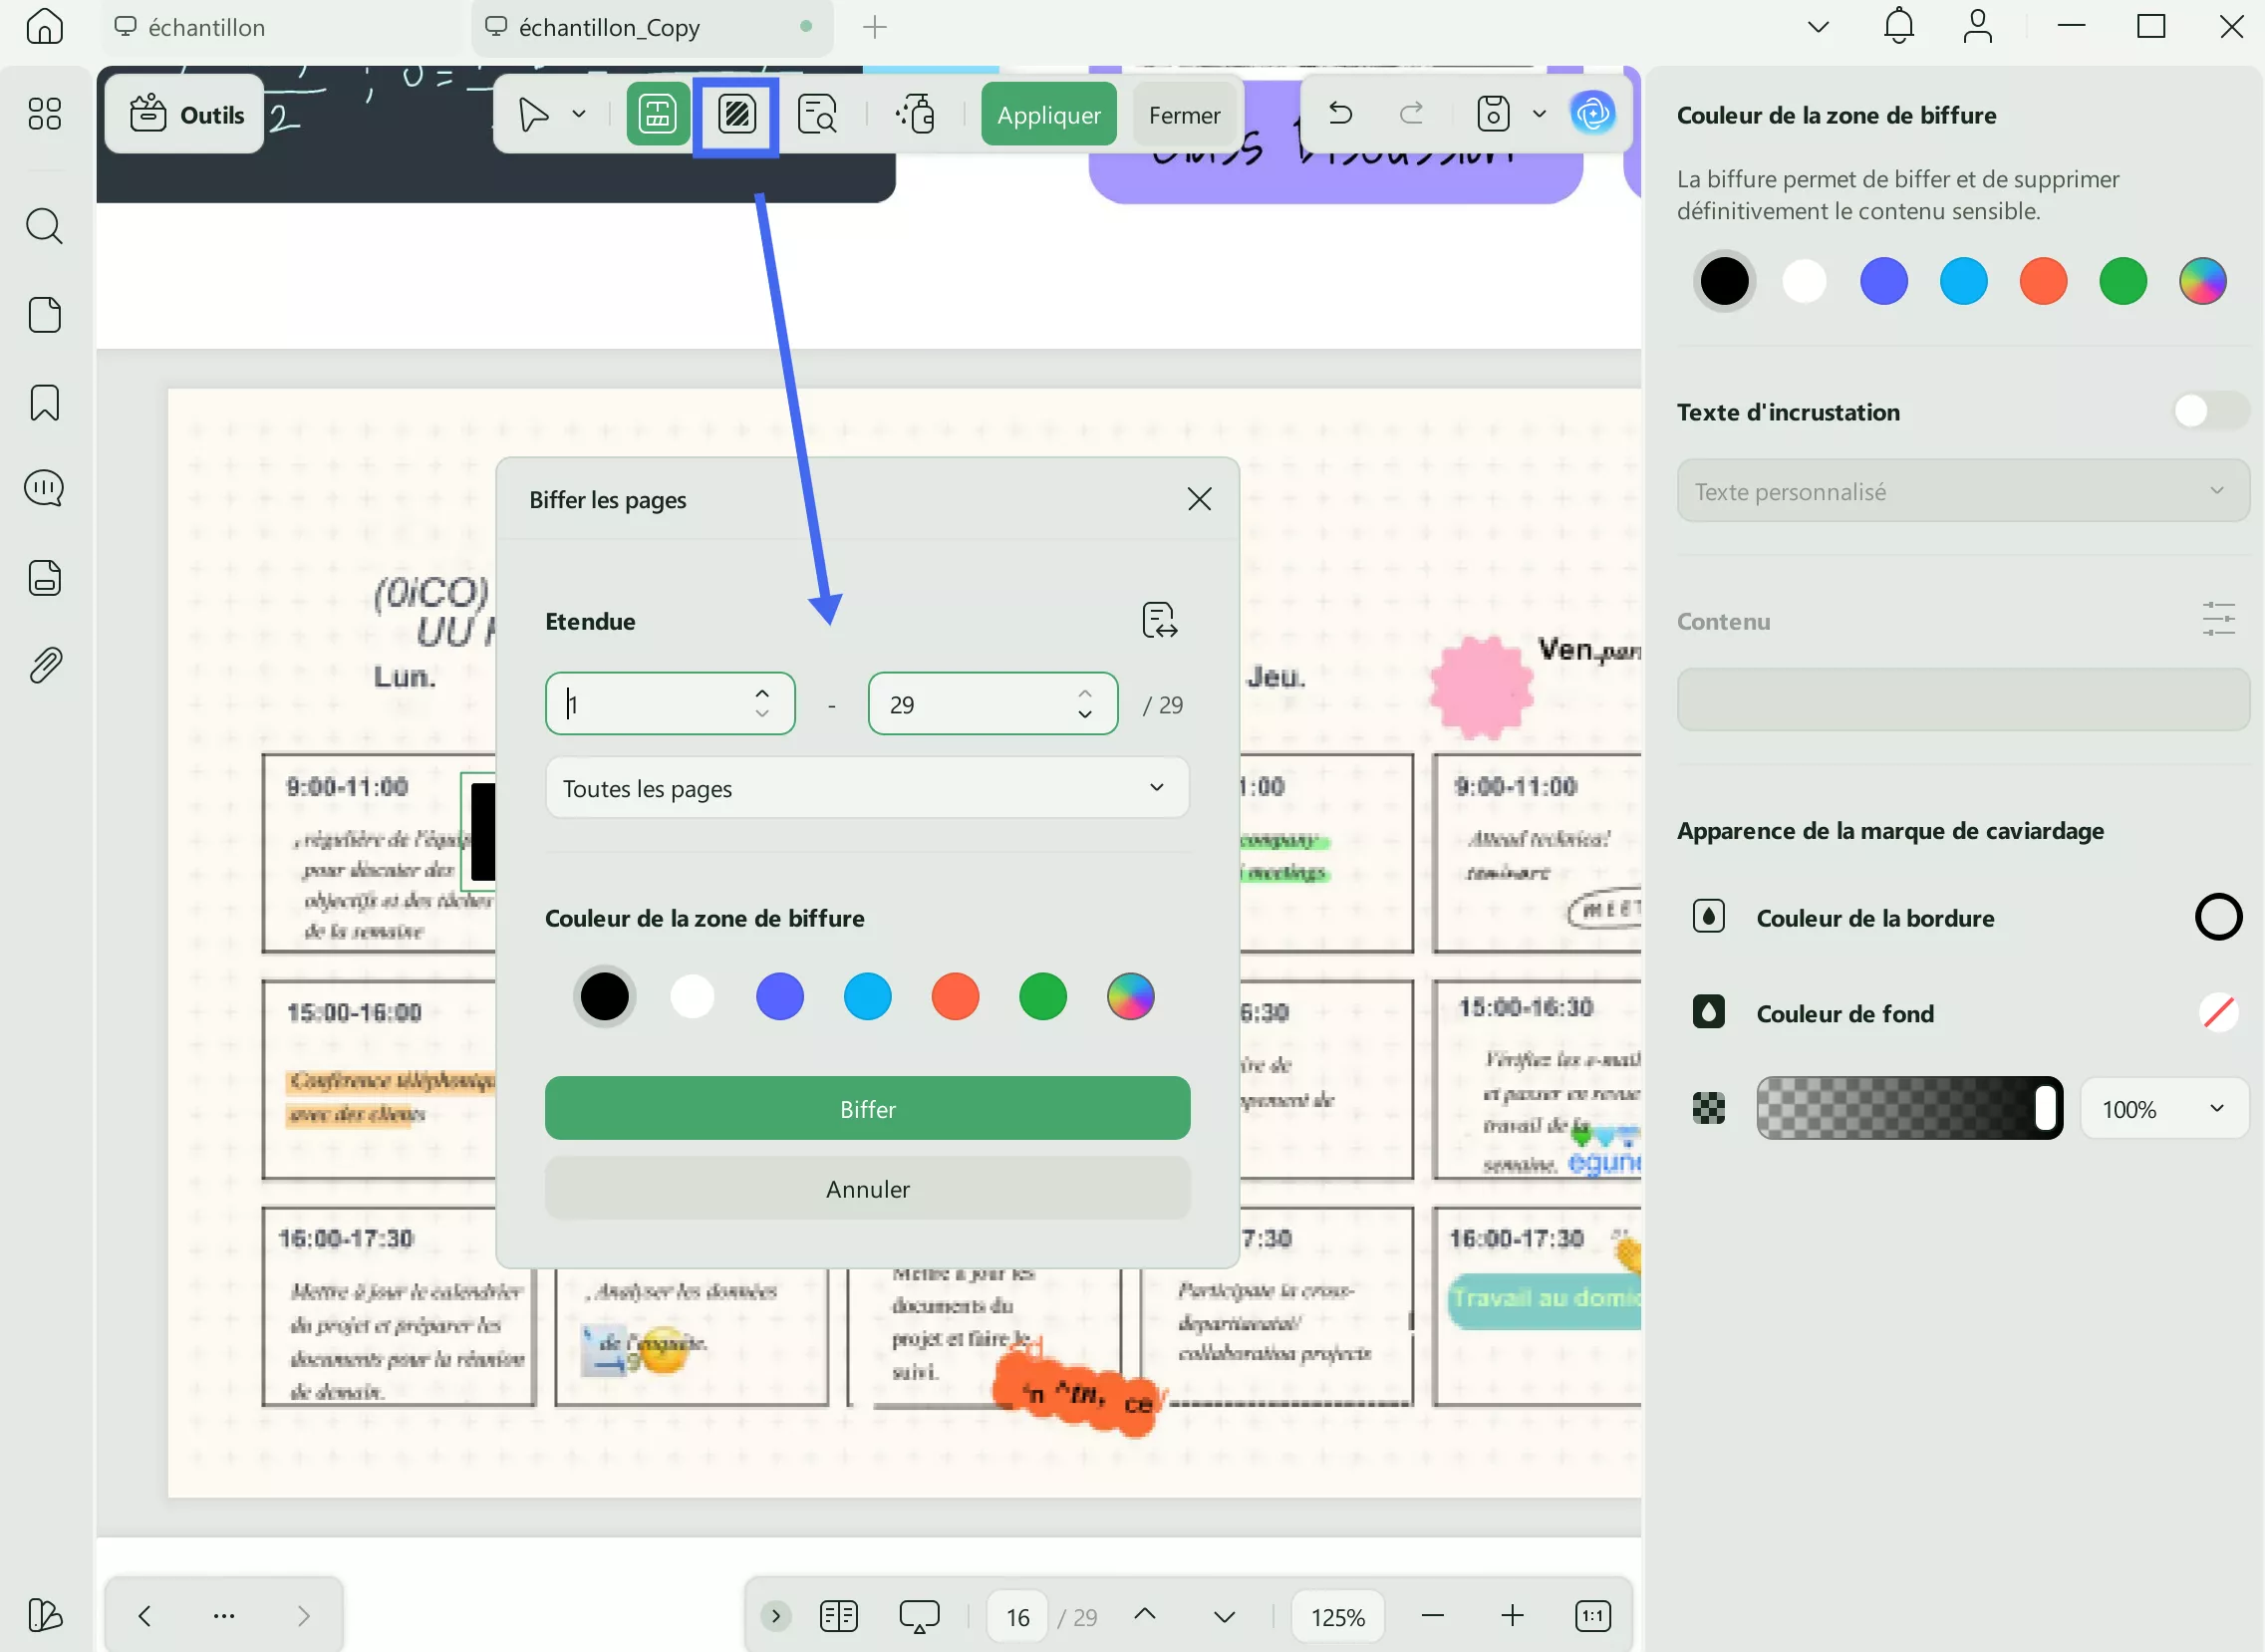2265x1652 pixels.
Task: Open the attachments panel in sidebar
Action: point(44,665)
